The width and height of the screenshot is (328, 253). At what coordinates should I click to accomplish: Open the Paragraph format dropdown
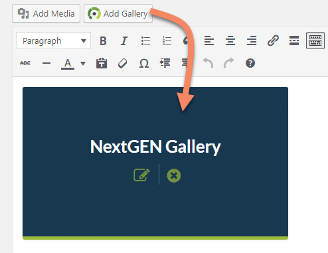pos(53,41)
